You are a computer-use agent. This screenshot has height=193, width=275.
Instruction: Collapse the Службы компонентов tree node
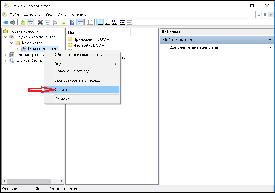tap(5, 37)
